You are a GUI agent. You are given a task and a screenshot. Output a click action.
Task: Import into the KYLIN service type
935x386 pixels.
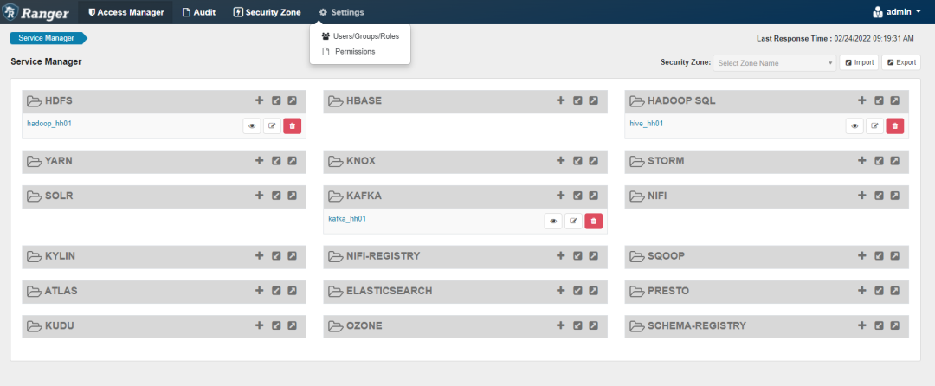point(276,255)
